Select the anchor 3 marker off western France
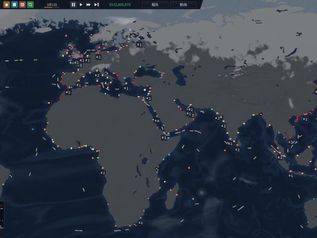The height and width of the screenshot is (238, 317). [x=80, y=66]
